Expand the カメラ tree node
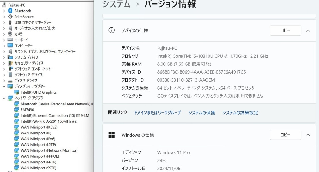 pyautogui.click(x=4, y=34)
